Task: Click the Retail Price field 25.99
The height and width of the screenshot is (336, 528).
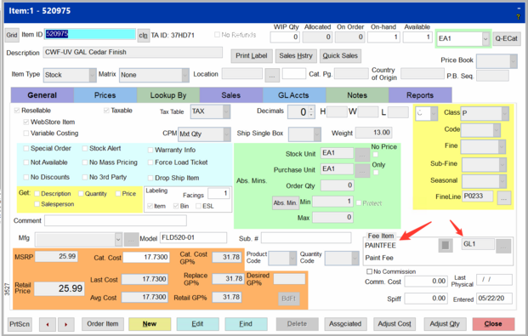Action: coord(60,289)
